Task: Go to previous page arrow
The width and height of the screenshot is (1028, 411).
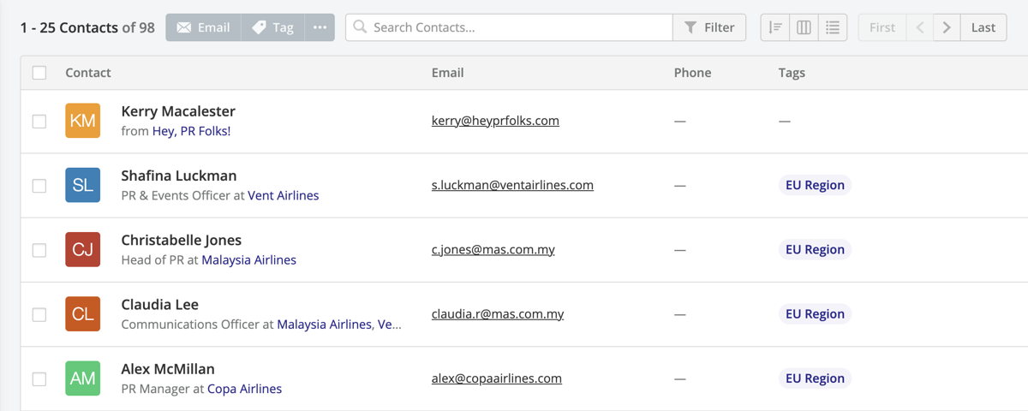Action: pyautogui.click(x=920, y=27)
